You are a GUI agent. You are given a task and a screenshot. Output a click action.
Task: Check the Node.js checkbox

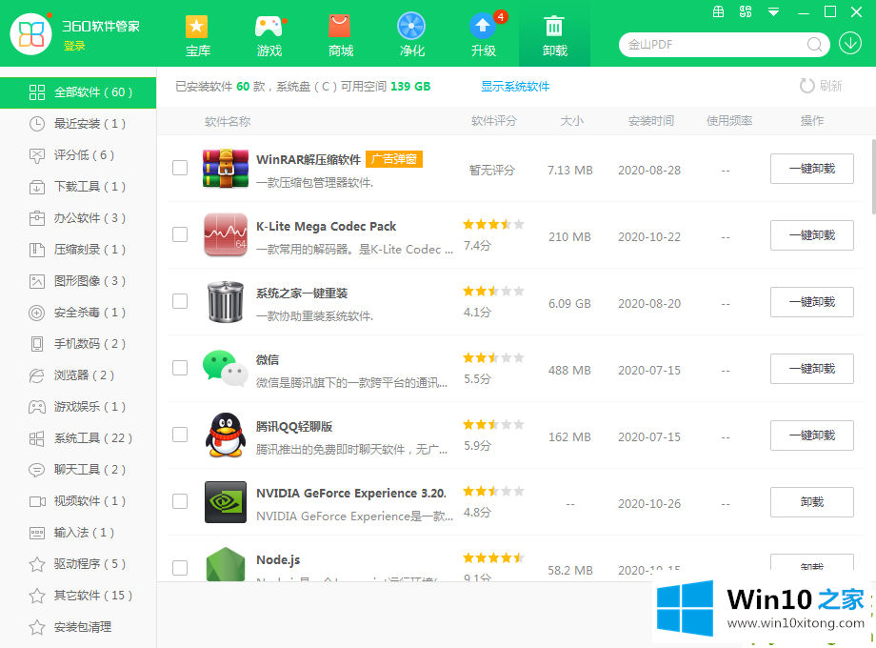[180, 568]
